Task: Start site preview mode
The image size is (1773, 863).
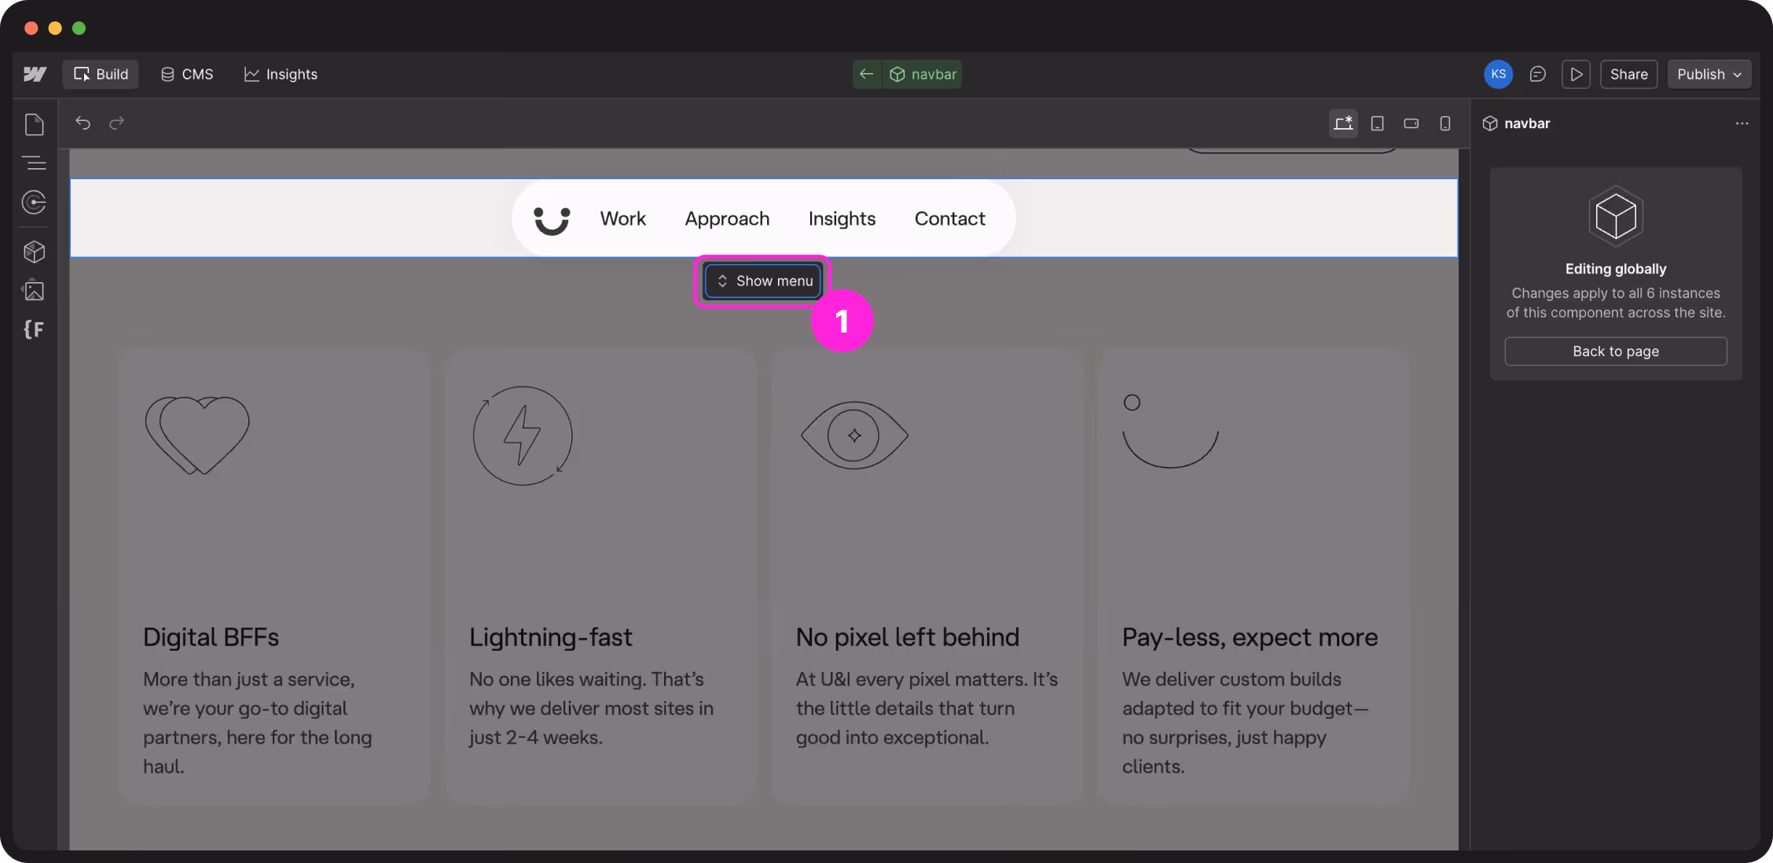Action: tap(1576, 74)
